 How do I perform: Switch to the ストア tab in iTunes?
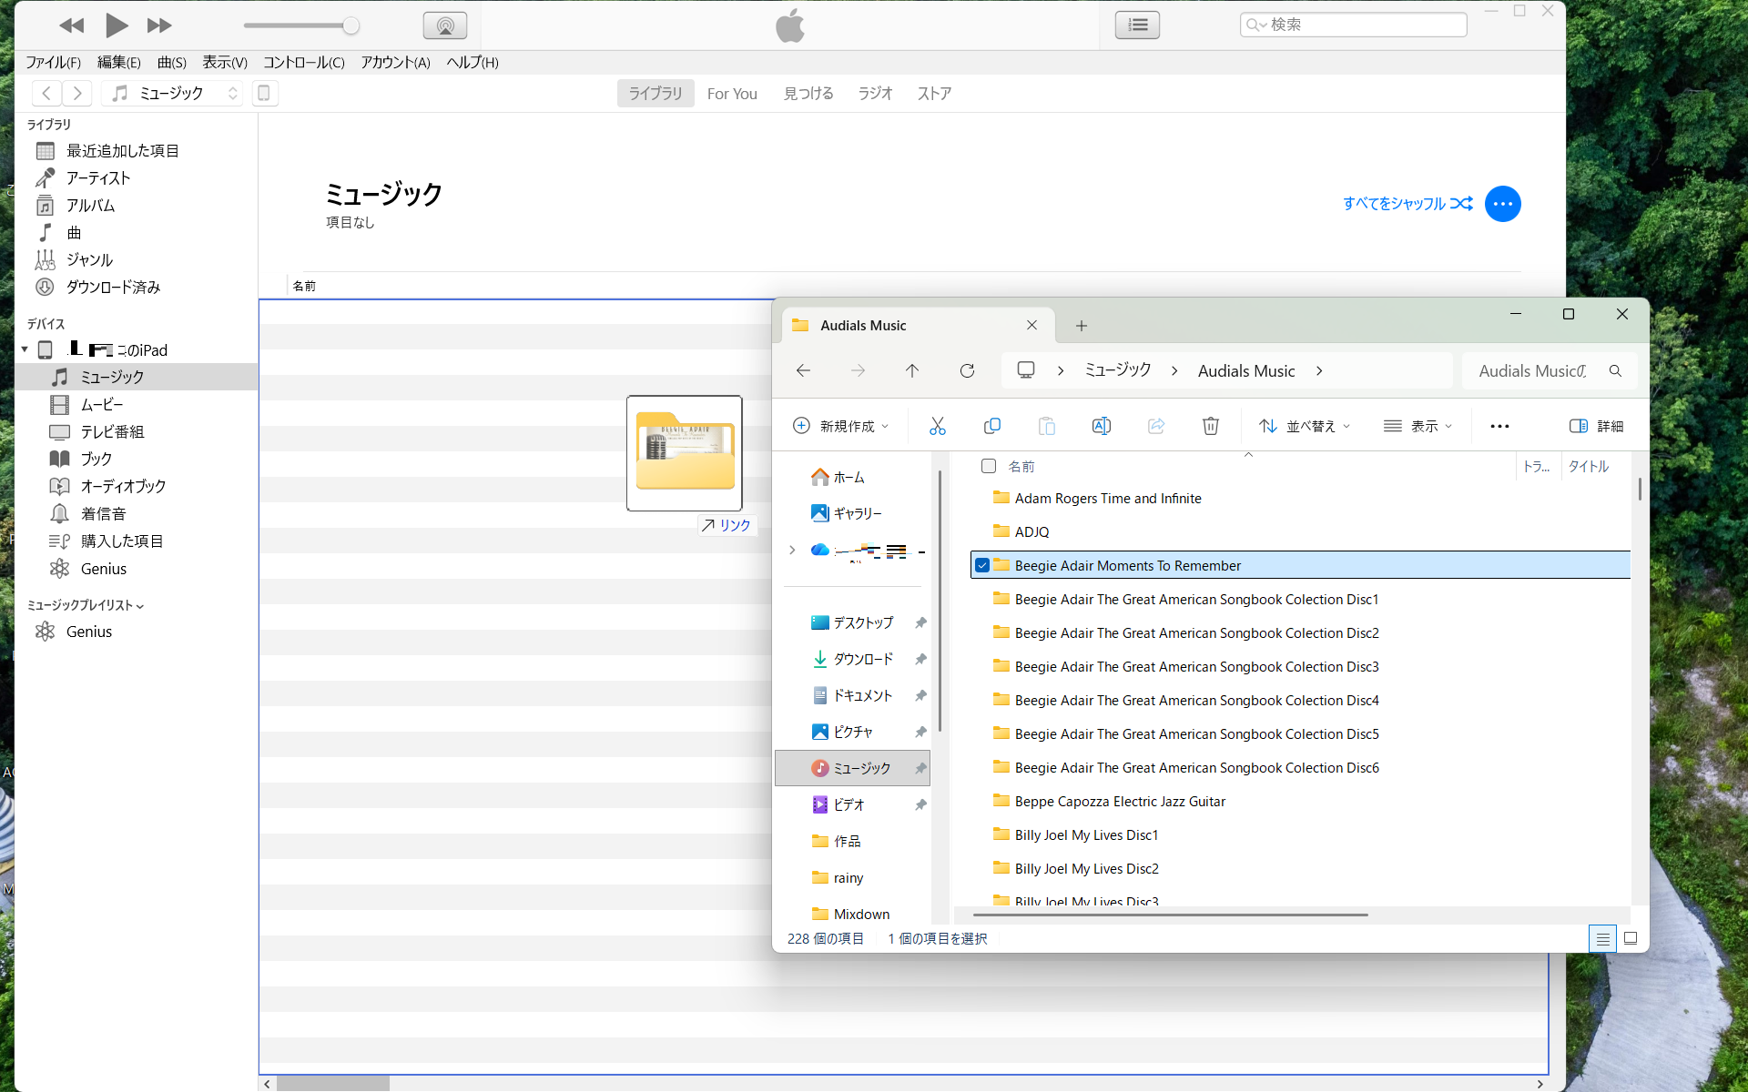click(x=934, y=93)
